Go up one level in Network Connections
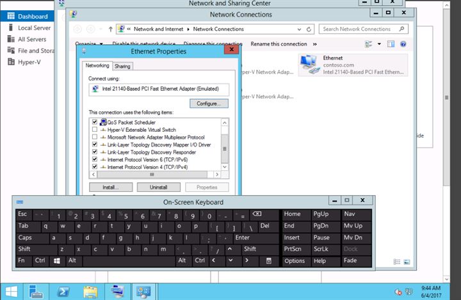Image resolution: width=461 pixels, height=300 pixels. click(x=111, y=29)
